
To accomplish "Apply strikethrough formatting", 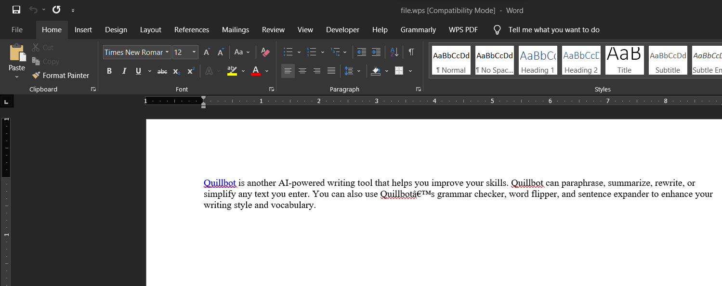I will pos(162,71).
